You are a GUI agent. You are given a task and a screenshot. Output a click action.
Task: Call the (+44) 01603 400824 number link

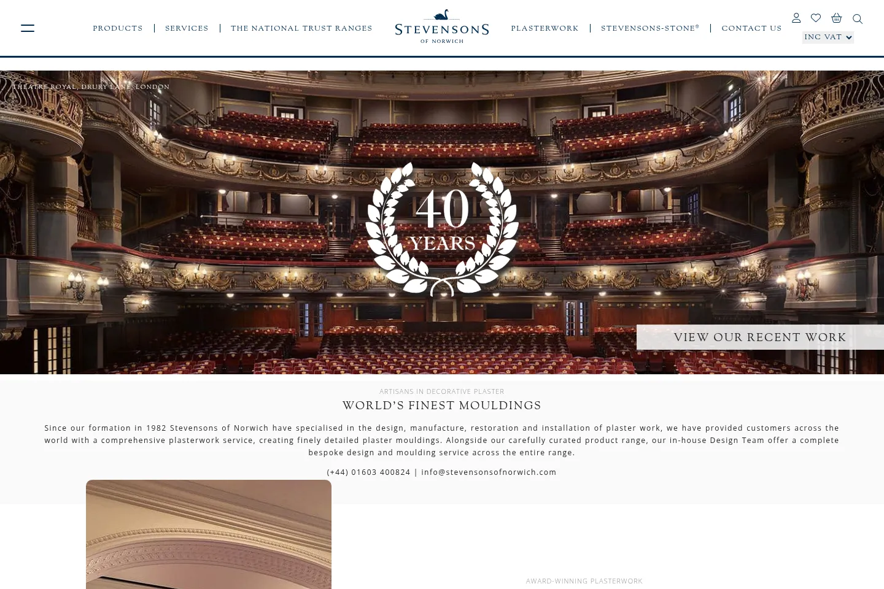click(368, 472)
